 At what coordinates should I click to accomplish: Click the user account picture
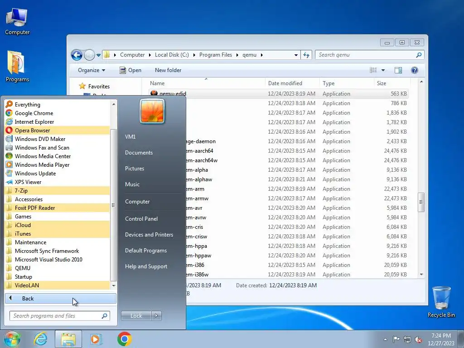(152, 111)
